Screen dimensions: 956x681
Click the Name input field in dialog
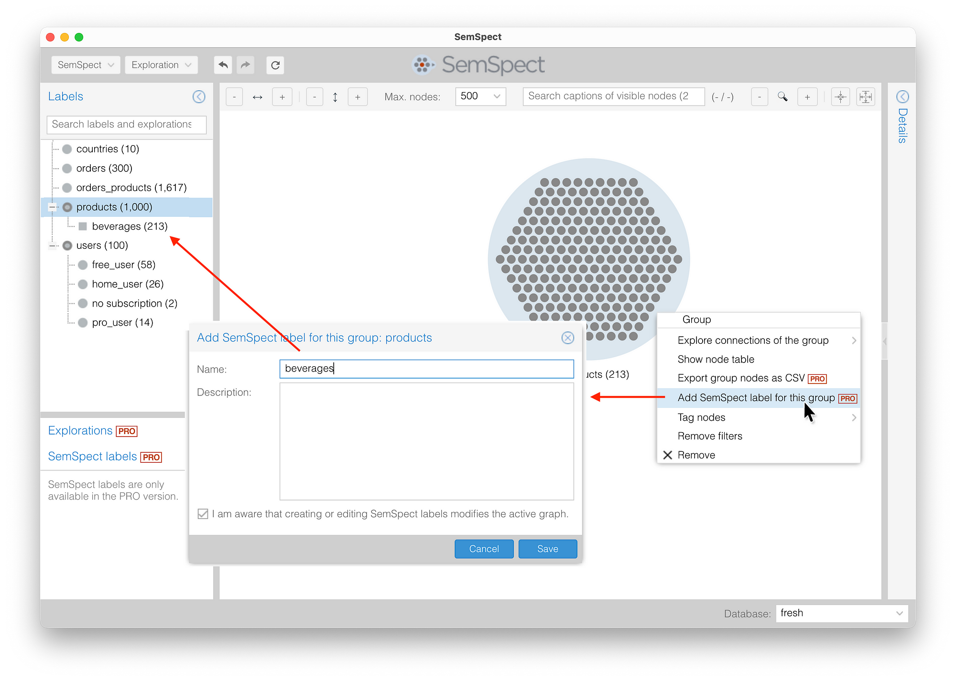[x=427, y=369]
